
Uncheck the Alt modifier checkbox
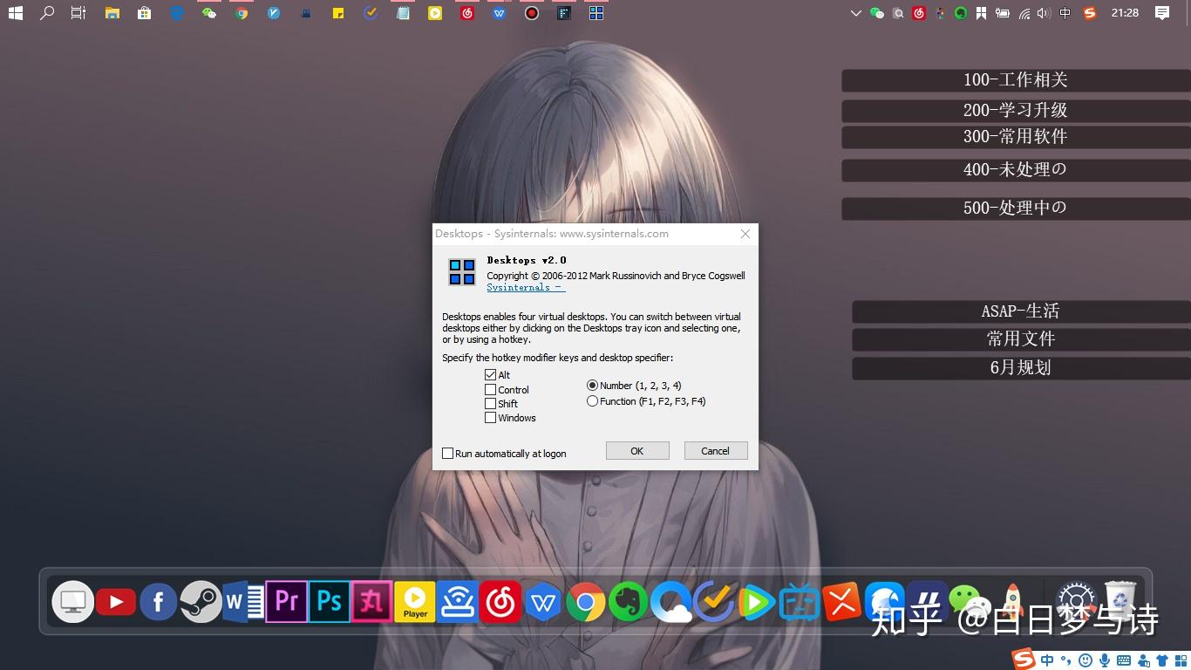coord(491,374)
